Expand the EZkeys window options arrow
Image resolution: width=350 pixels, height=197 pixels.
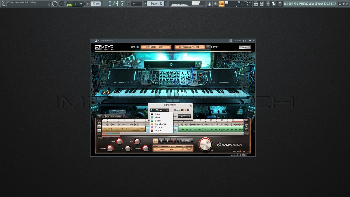pos(92,41)
